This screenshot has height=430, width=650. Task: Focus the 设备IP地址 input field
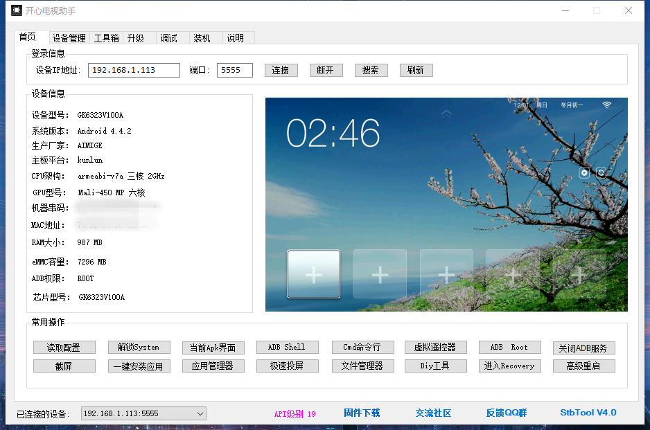click(x=134, y=70)
